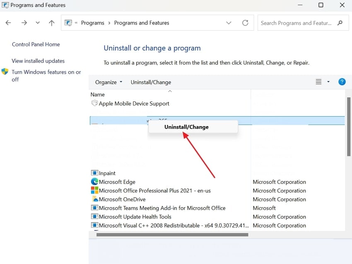Select Microsoft Teams Meeting Add-in row
The width and height of the screenshot is (352, 264).
(162, 208)
